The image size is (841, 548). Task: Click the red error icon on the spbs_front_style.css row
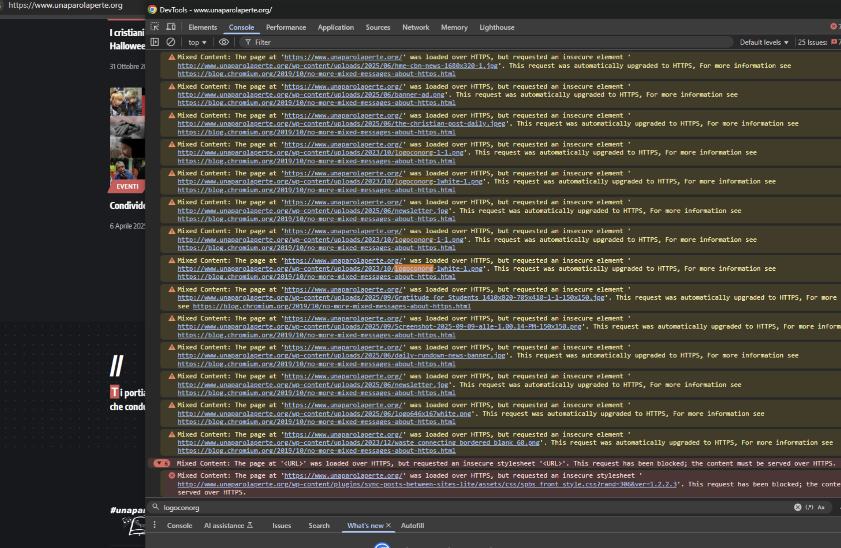click(172, 476)
